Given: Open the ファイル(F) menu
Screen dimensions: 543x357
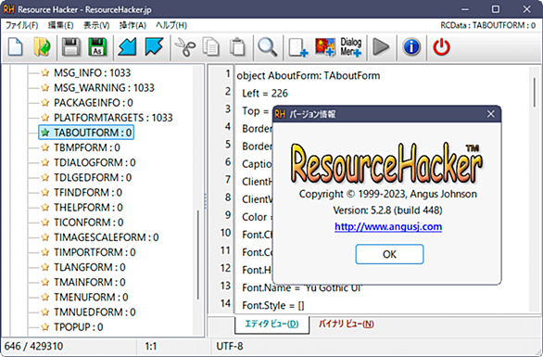Looking at the screenshot, I should pos(21,25).
